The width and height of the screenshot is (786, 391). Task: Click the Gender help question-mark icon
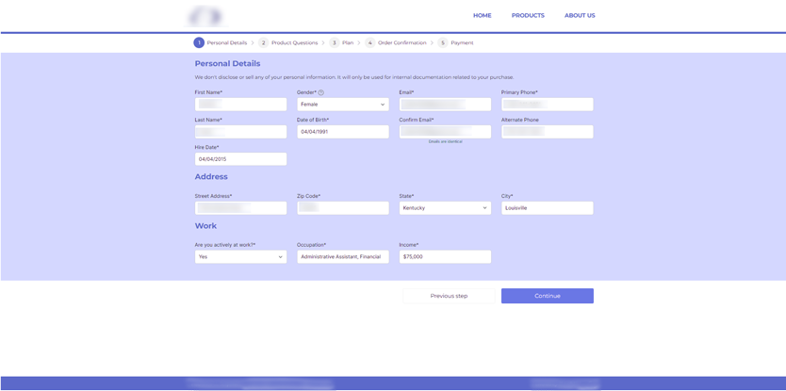click(x=320, y=92)
